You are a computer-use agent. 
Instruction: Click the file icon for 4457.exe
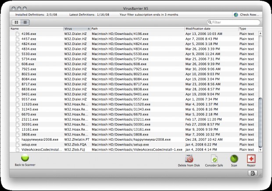pyautogui.click(x=18, y=39)
